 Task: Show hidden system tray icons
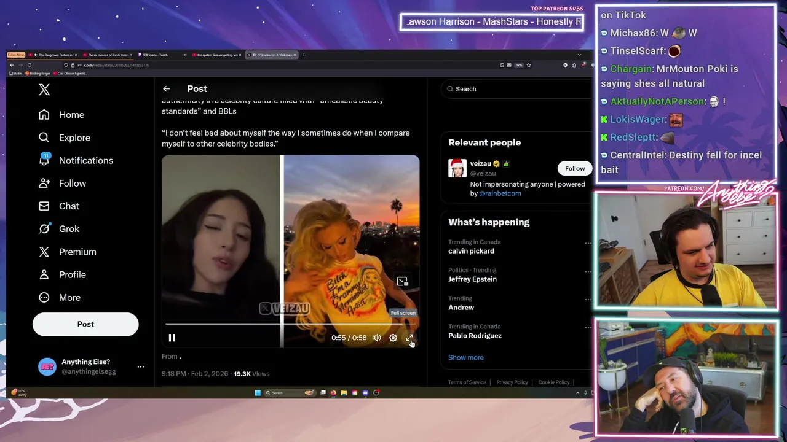577,393
